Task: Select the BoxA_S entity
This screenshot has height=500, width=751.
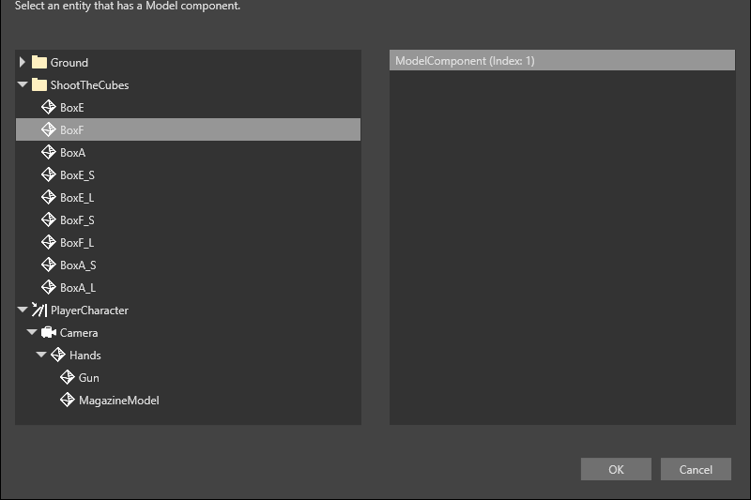Action: pyautogui.click(x=189, y=265)
